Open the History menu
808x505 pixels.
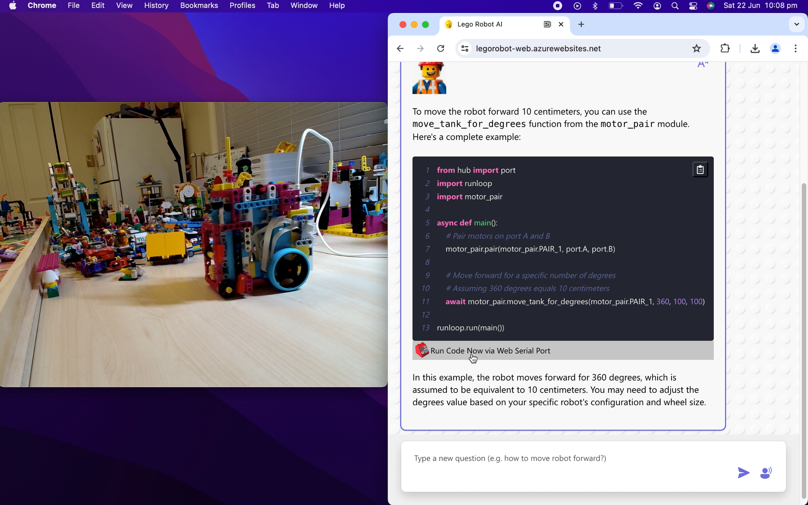pos(156,6)
